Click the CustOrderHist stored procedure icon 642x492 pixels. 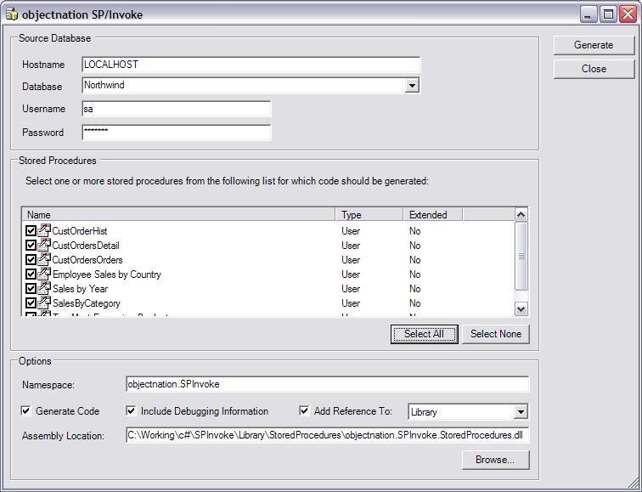point(44,230)
